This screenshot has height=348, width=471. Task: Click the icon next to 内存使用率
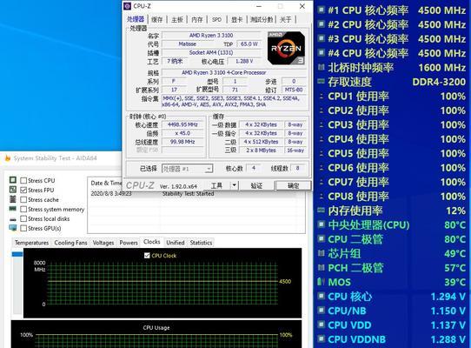tap(322, 210)
